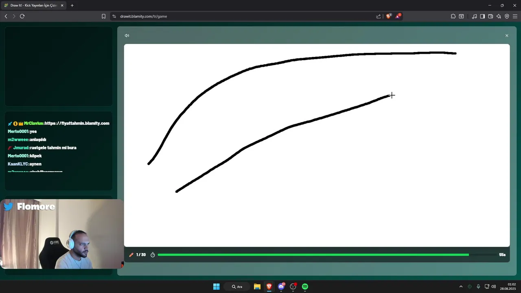Image resolution: width=521 pixels, height=293 pixels.
Task: Toggle the browser sidebar panel
Action: [482, 16]
